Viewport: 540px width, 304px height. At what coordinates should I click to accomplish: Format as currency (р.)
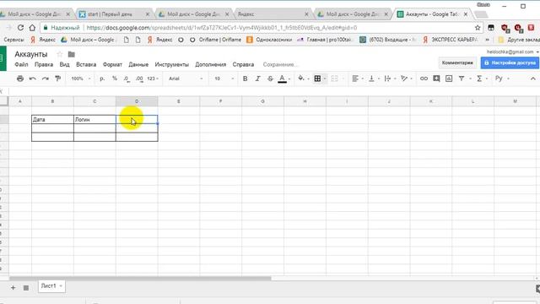[102, 79]
